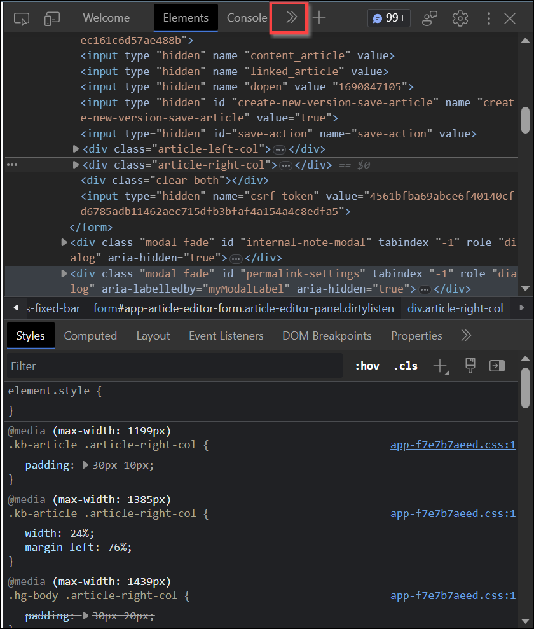Click the new style rule plus icon
Image resolution: width=534 pixels, height=629 pixels.
(440, 366)
